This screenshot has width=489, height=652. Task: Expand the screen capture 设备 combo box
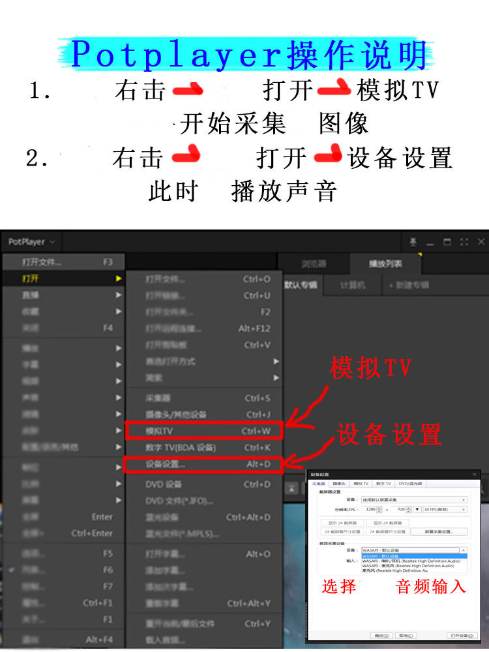click(414, 500)
